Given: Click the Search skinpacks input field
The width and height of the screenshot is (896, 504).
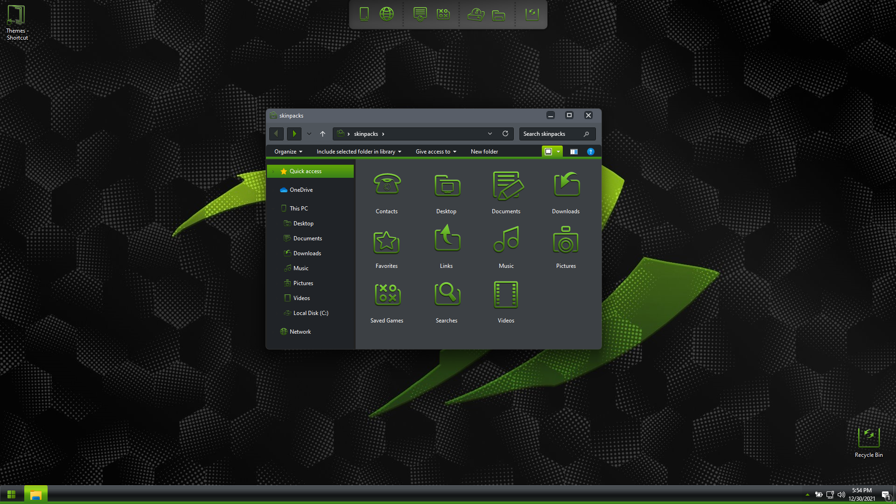Looking at the screenshot, I should tap(551, 134).
